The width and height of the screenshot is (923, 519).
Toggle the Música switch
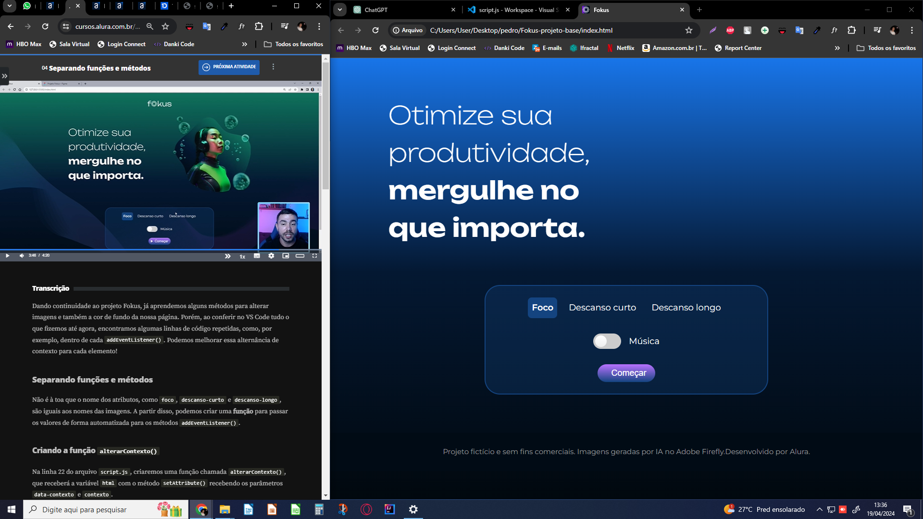607,341
